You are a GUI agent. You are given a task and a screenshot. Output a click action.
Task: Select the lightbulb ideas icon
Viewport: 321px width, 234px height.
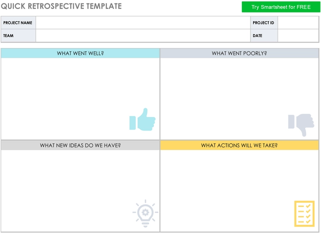pos(145,213)
